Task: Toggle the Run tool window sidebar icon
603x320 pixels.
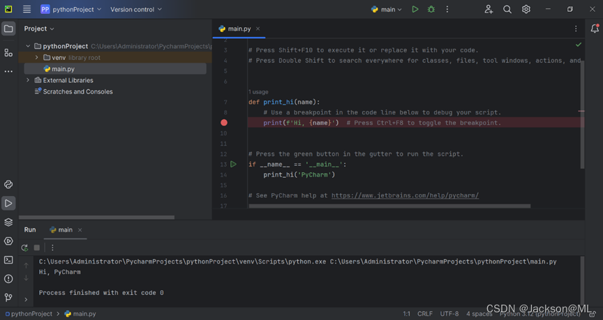Action: pos(8,204)
